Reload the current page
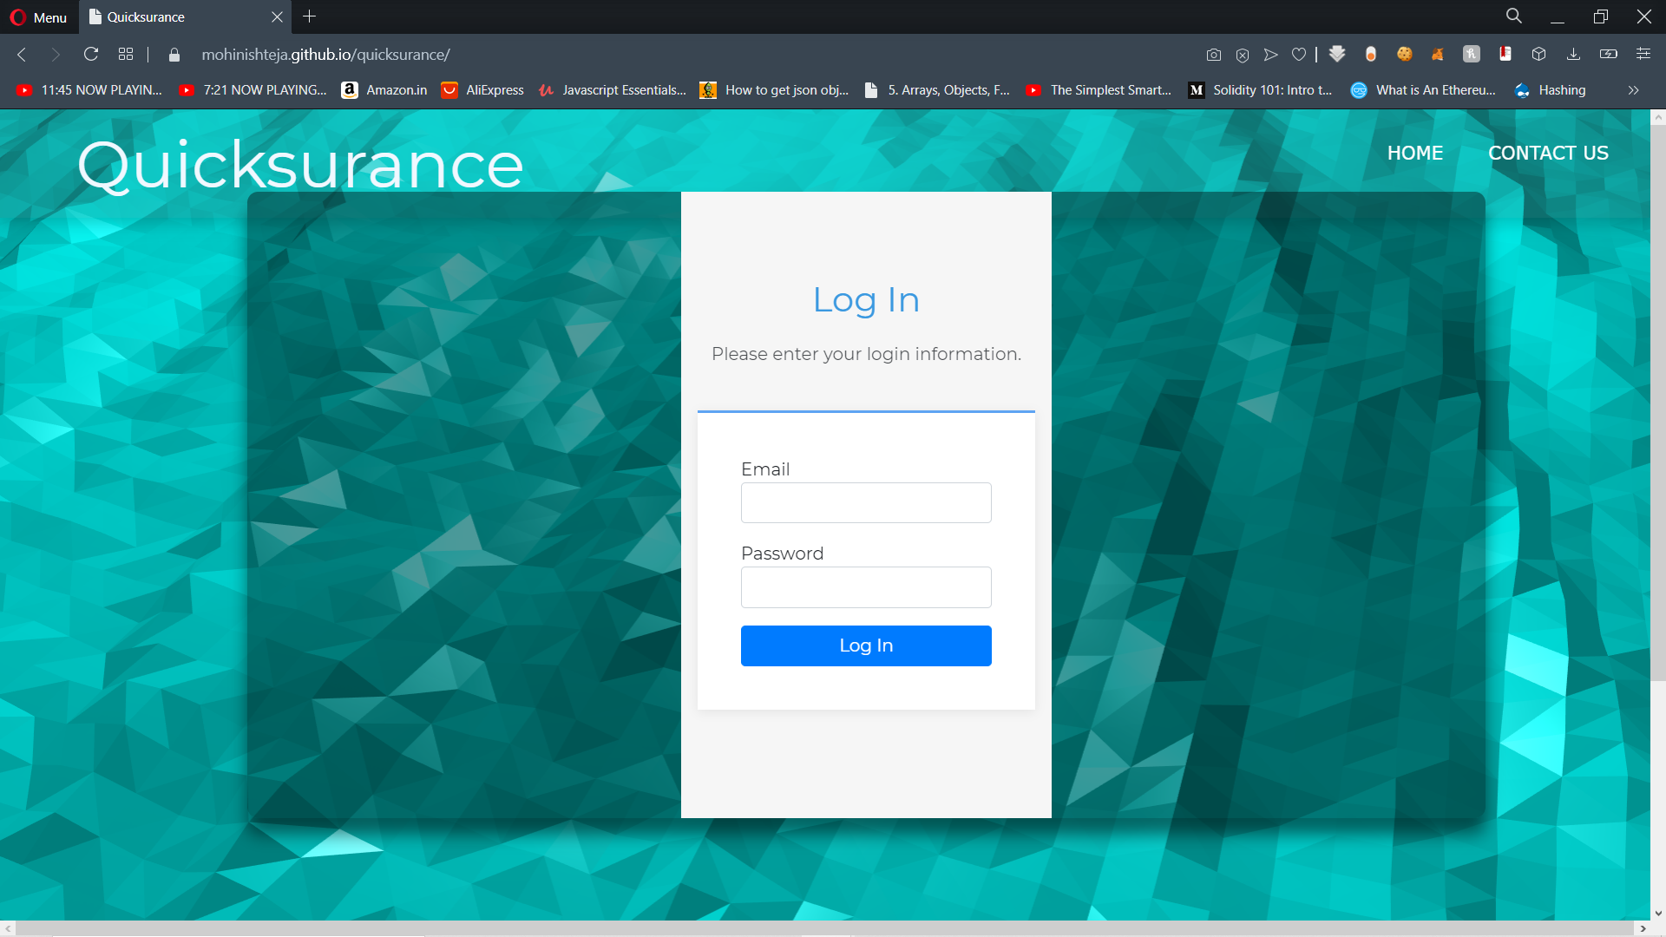This screenshot has height=937, width=1666. pyautogui.click(x=90, y=55)
